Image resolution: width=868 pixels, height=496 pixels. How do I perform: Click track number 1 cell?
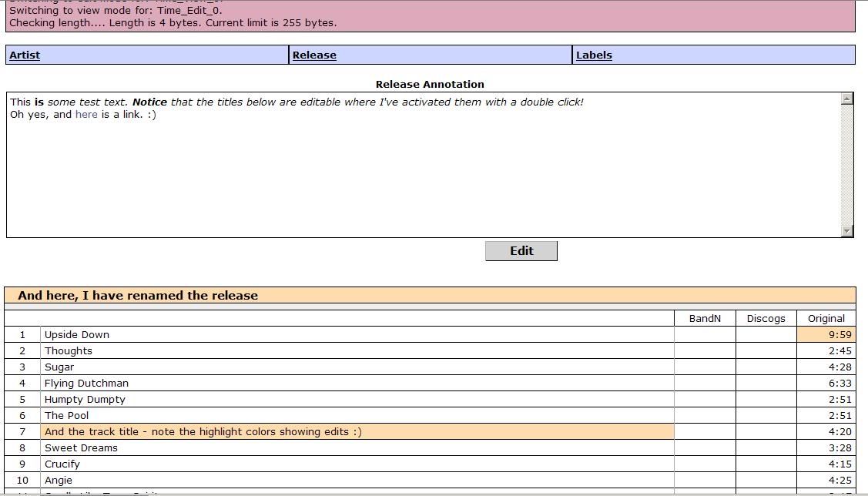[22, 334]
